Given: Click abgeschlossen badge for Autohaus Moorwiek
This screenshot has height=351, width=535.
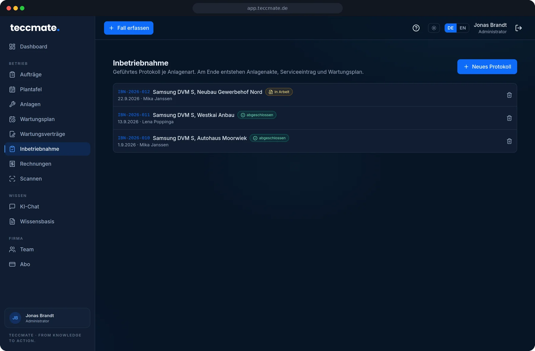Looking at the screenshot, I should [269, 138].
